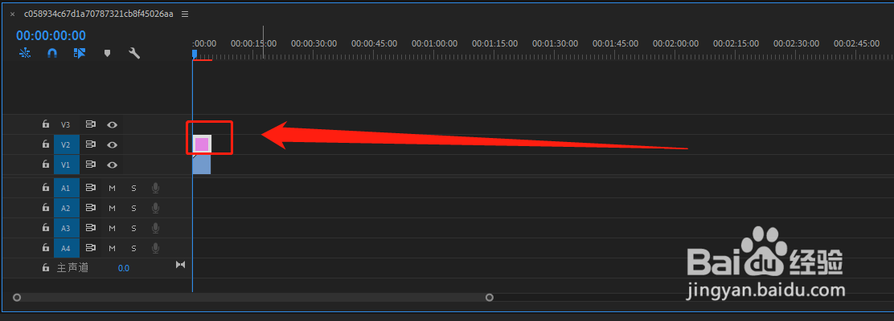Toggle the A3 track targeting button

coord(66,228)
